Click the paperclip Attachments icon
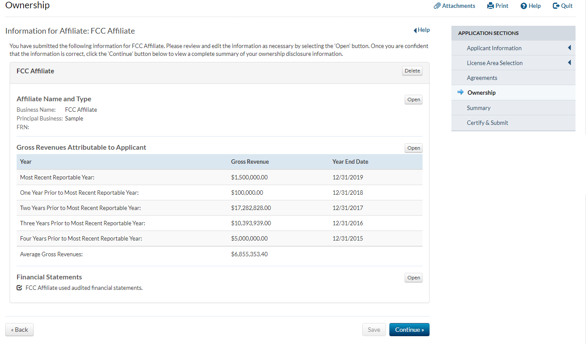The image size is (586, 344). (x=437, y=6)
